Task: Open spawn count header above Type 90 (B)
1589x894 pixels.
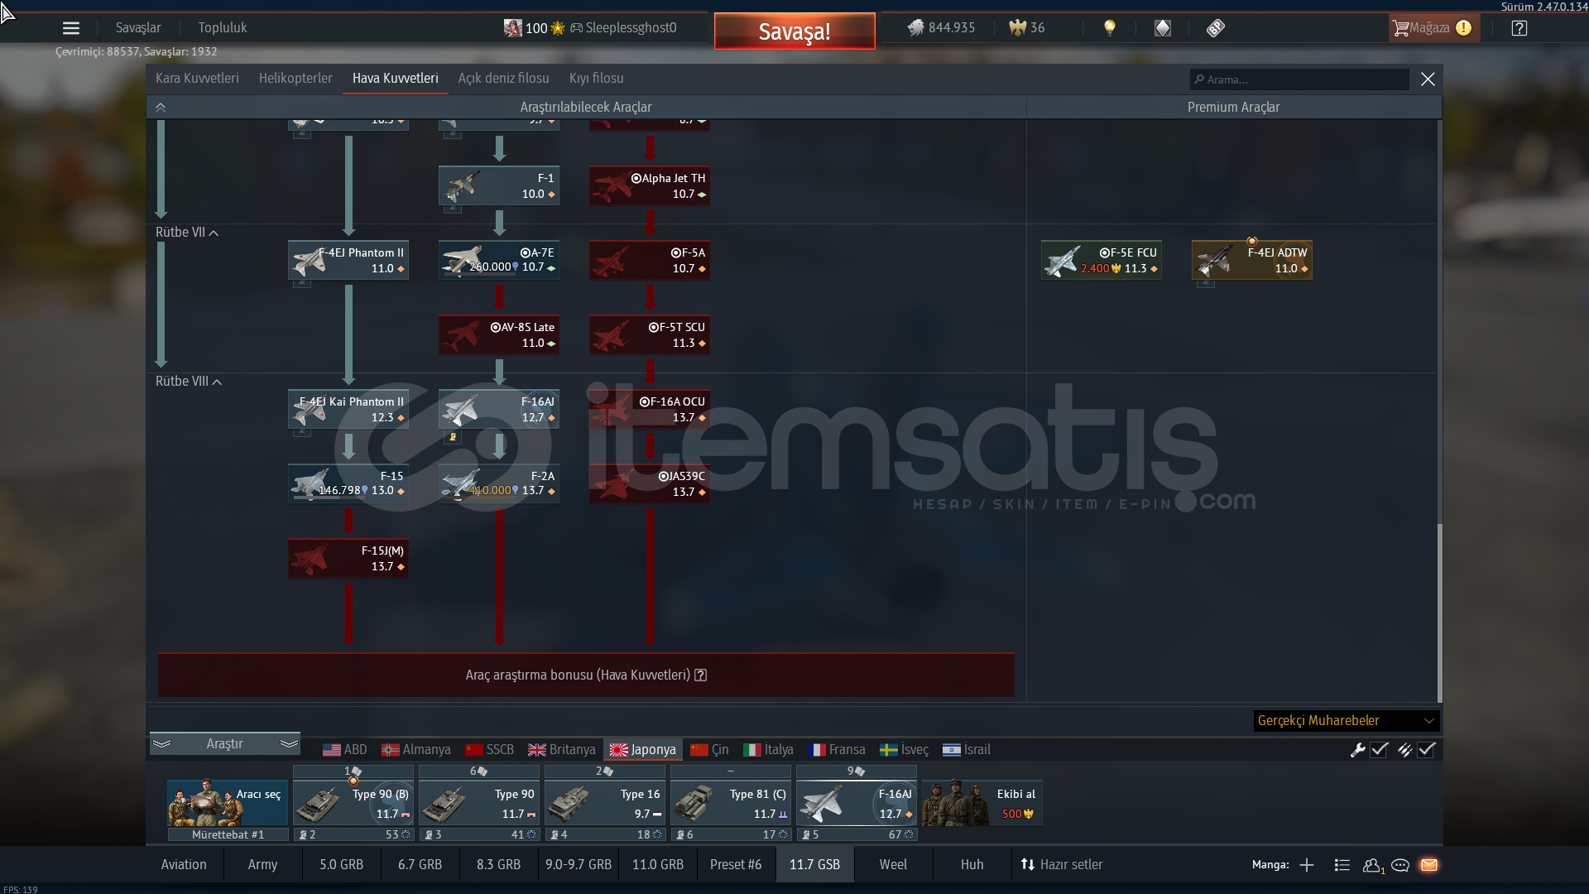Action: click(353, 771)
